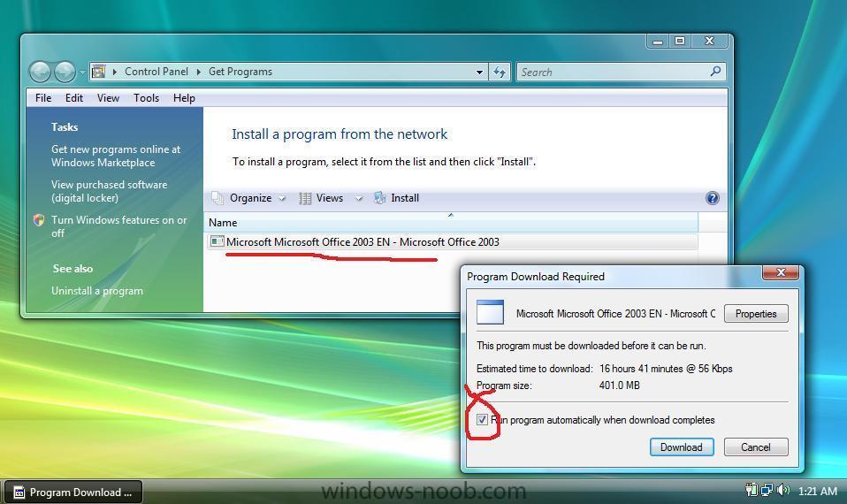Screen dimensions: 847x504
Task: Sort by the Name column header
Action: click(451, 223)
